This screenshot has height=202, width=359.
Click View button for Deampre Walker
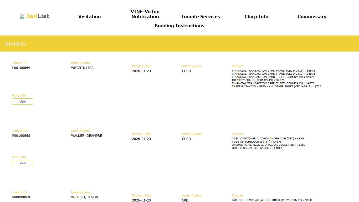click(x=23, y=163)
